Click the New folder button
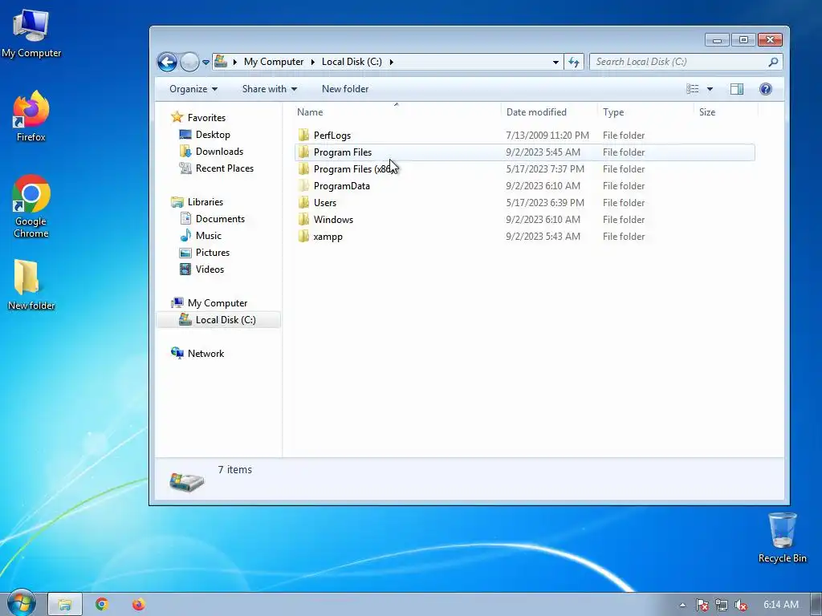The height and width of the screenshot is (616, 822). coord(345,89)
